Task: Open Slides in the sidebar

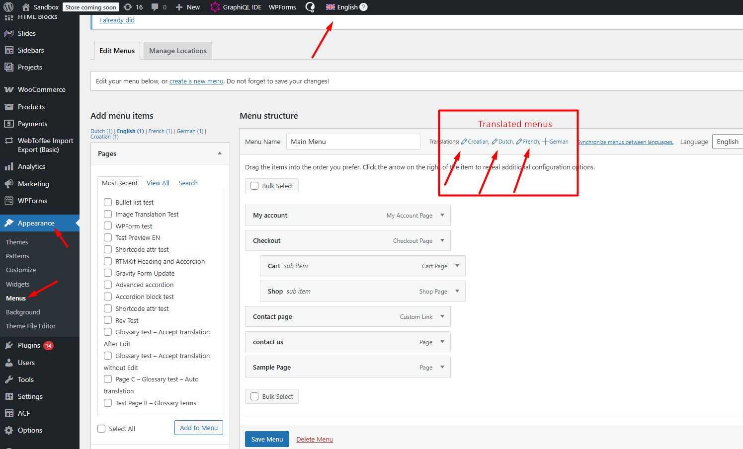Action: click(x=26, y=33)
